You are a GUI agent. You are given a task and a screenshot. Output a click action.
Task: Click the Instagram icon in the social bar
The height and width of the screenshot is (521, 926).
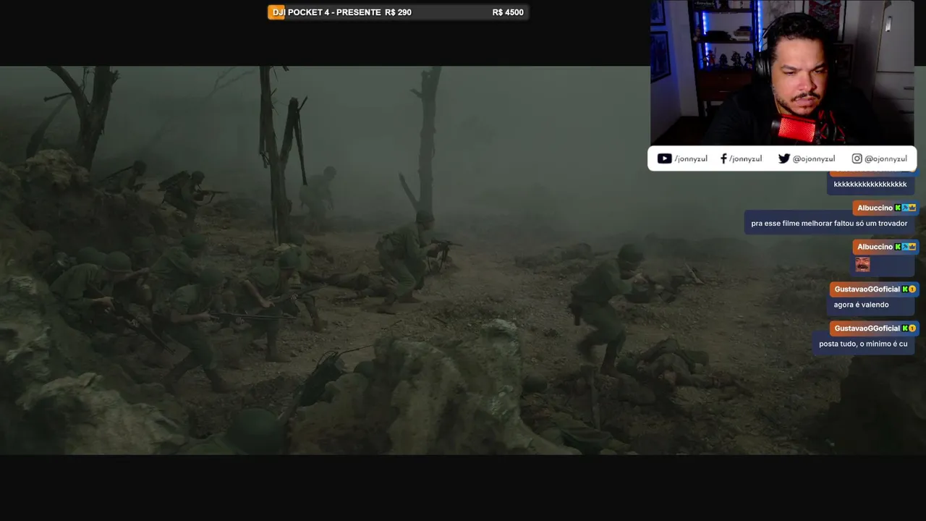(x=857, y=158)
